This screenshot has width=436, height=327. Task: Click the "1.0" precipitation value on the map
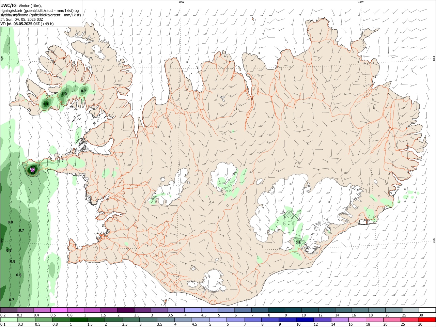coord(64,94)
